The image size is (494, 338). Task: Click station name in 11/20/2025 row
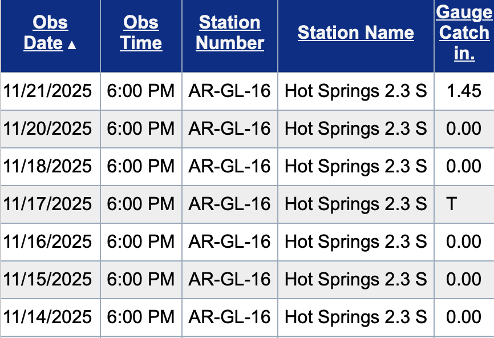pos(356,128)
